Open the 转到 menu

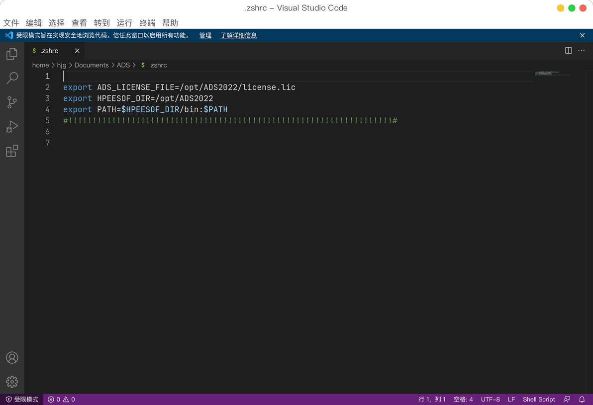101,23
